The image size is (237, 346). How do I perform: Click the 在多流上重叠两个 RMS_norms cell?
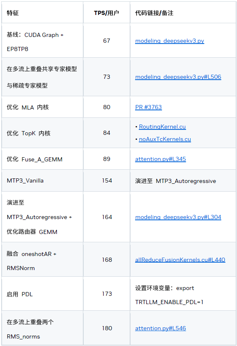42,328
